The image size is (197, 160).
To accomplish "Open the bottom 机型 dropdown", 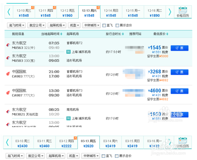I will click(x=73, y=156).
